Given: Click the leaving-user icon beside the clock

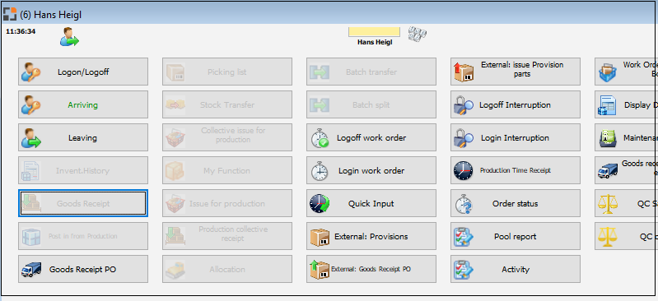Looking at the screenshot, I should 69,36.
